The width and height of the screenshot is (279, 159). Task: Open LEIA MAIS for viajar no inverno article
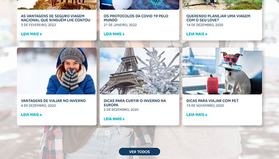(31, 114)
